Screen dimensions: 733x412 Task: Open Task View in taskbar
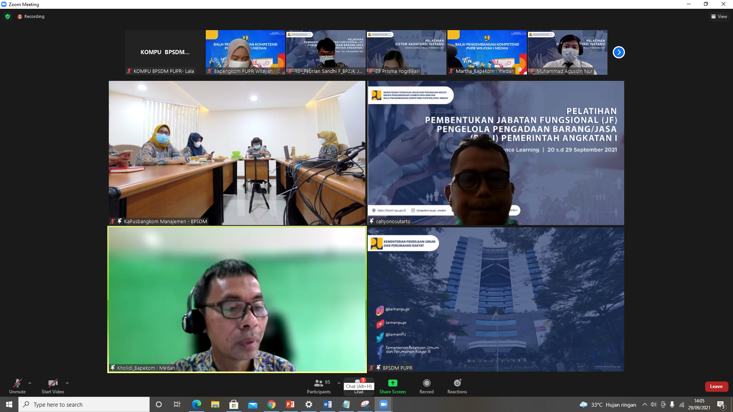pos(177,404)
